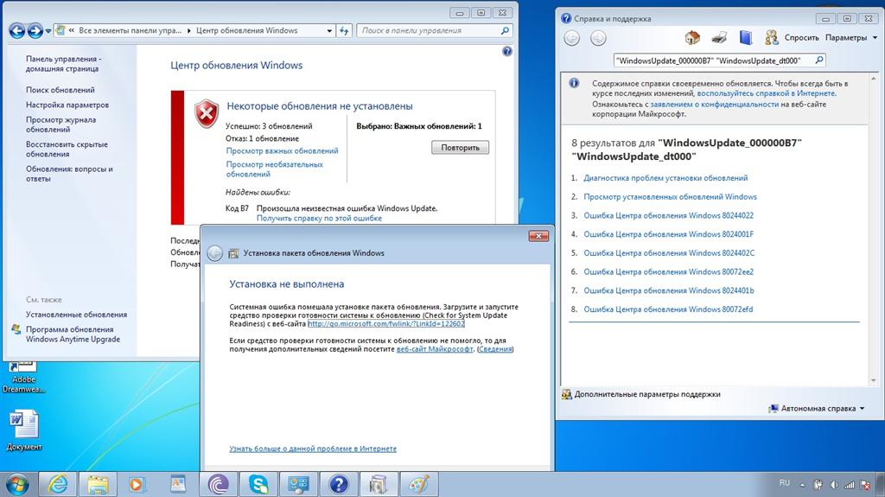Open error 8024001F help result
The image size is (885, 497).
pyautogui.click(x=668, y=234)
